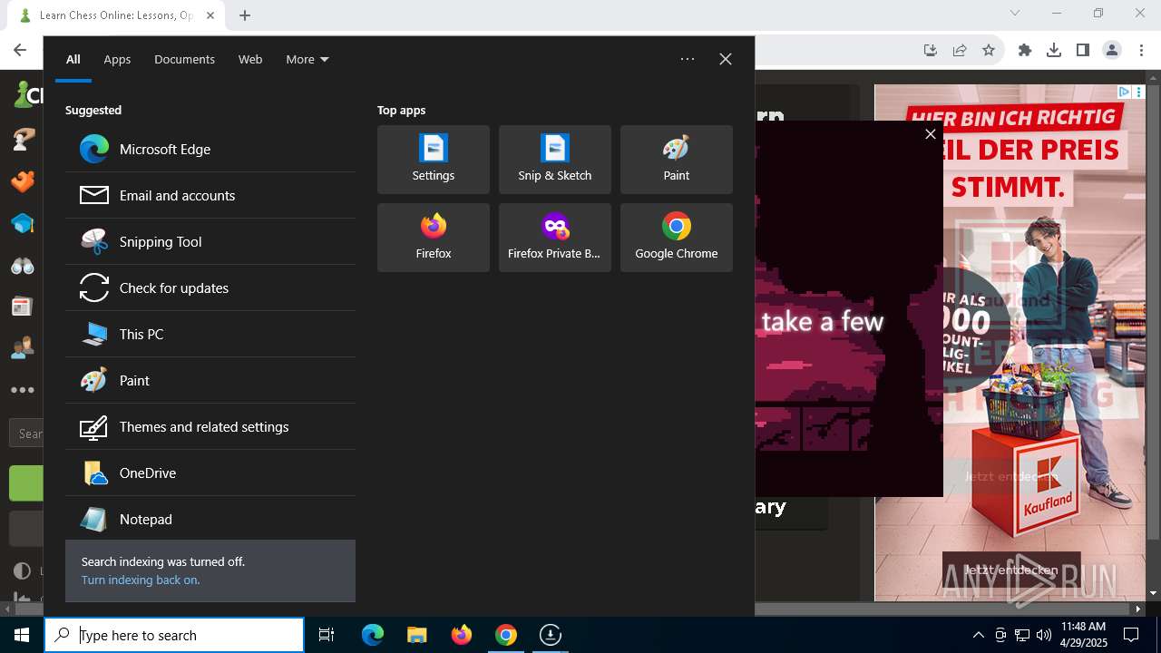Switch to the Apps search tab

point(117,59)
